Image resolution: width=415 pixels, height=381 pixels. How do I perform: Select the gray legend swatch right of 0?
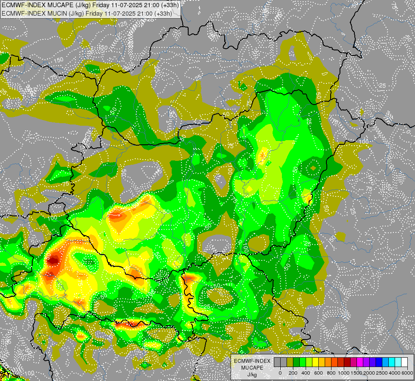[284, 362]
